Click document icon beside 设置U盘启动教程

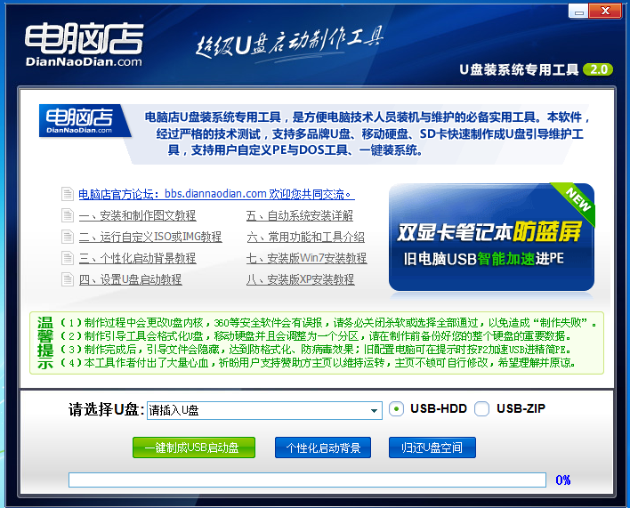tap(68, 279)
